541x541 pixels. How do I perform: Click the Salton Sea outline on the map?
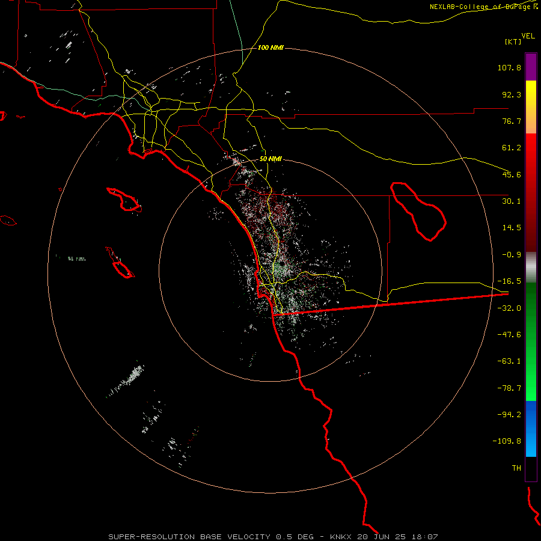coord(418,211)
